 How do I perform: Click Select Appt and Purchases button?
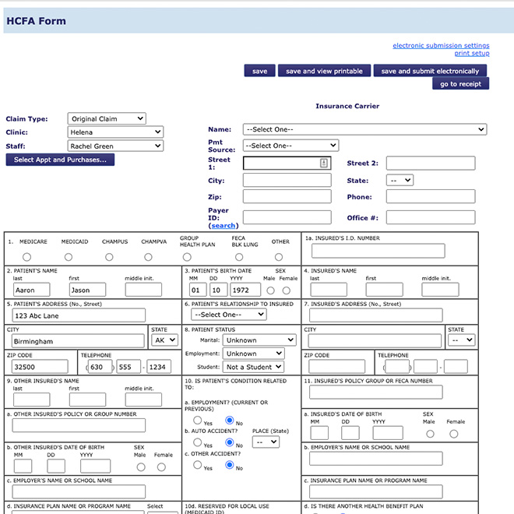(60, 160)
